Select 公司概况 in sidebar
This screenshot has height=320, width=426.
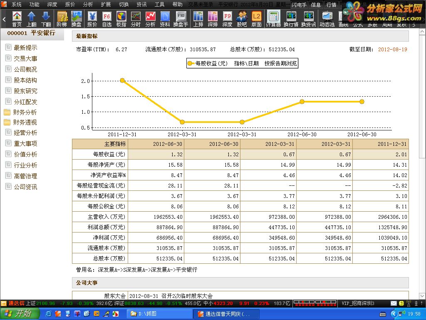point(25,70)
